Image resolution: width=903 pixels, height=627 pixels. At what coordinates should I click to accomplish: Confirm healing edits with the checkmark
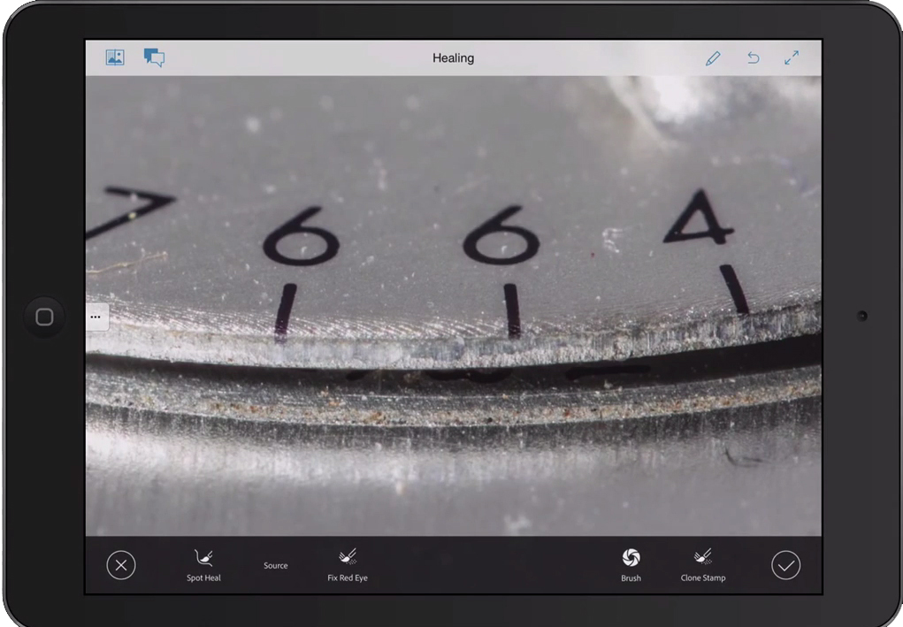[x=785, y=565]
